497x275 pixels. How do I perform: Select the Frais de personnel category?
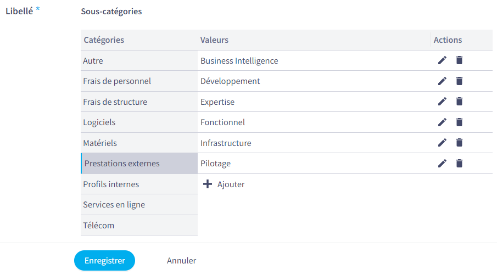tap(139, 81)
